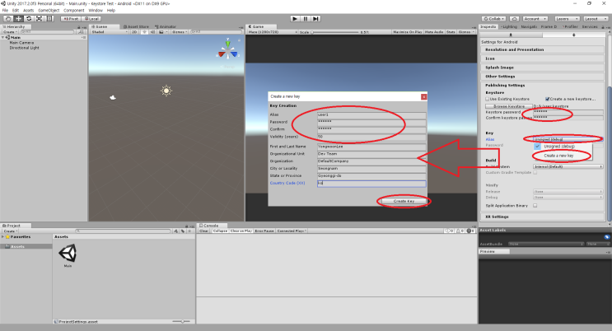Open the Layout dropdown
This screenshot has width=612, height=331.
click(x=591, y=17)
